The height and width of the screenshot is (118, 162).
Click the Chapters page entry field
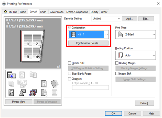click(x=90, y=88)
